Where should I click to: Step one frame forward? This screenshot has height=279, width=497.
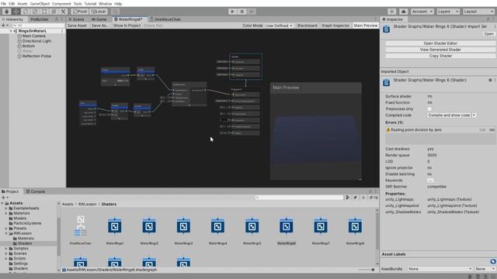252,12
